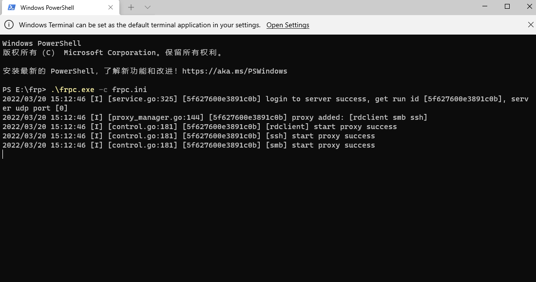Viewport: 536px width, 282px height.
Task: Close the Windows PowerShell tab
Action: [111, 7]
